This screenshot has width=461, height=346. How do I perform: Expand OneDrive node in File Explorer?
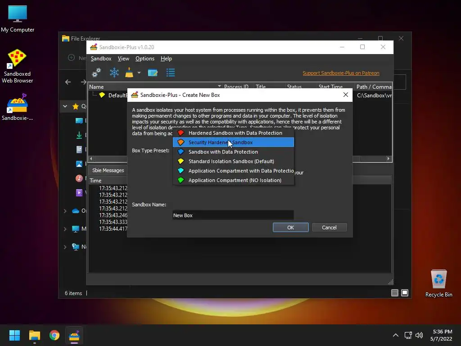click(x=65, y=211)
